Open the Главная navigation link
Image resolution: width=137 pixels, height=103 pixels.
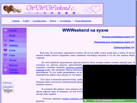click(16, 21)
